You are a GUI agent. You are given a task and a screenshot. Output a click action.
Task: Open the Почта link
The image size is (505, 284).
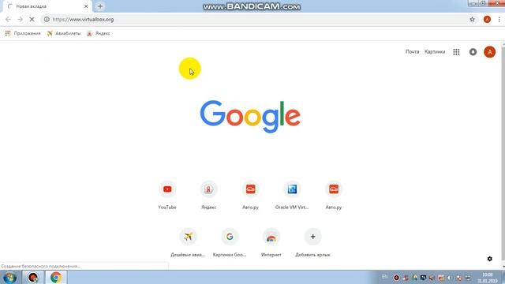click(412, 51)
